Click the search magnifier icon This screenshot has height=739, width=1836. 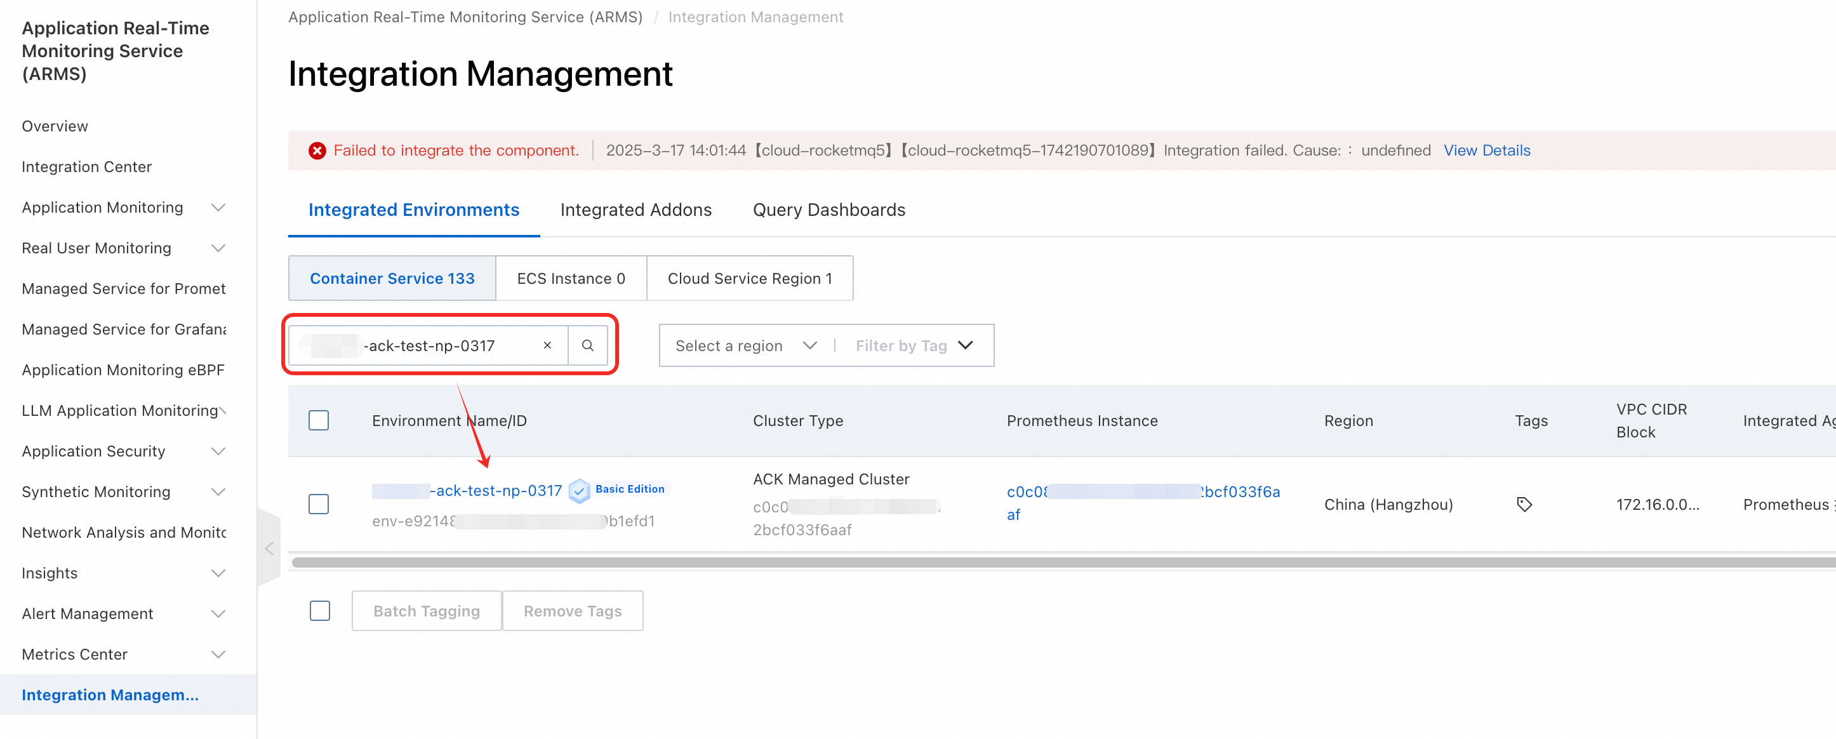point(587,345)
